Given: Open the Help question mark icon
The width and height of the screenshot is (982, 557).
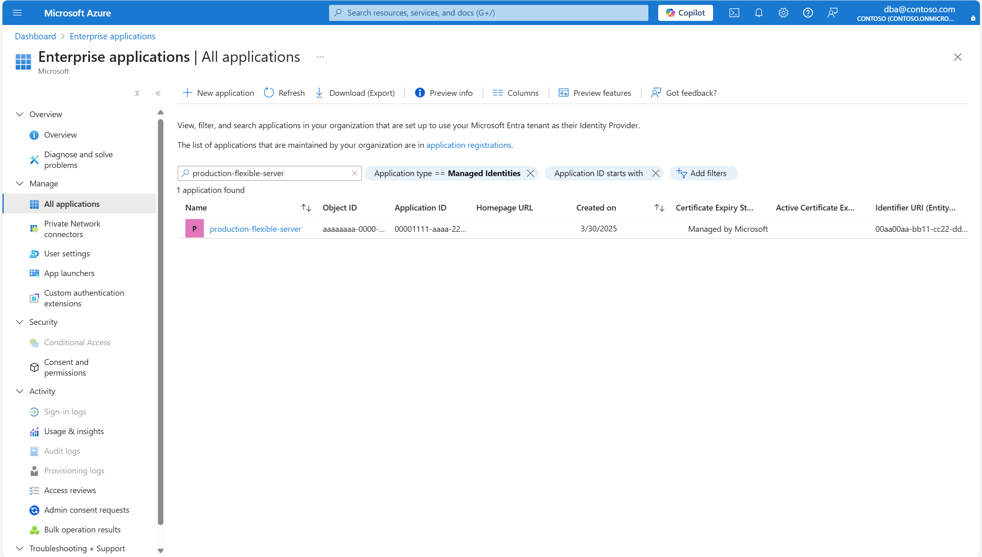Looking at the screenshot, I should pyautogui.click(x=808, y=13).
